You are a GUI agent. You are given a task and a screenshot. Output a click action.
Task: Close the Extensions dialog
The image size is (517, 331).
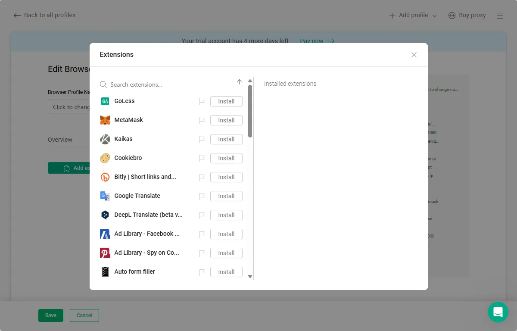tap(414, 55)
